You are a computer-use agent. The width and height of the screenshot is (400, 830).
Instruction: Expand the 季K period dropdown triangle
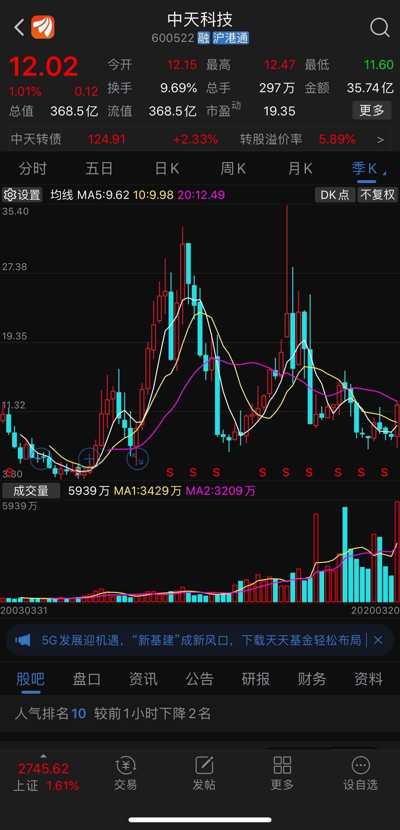click(x=384, y=173)
